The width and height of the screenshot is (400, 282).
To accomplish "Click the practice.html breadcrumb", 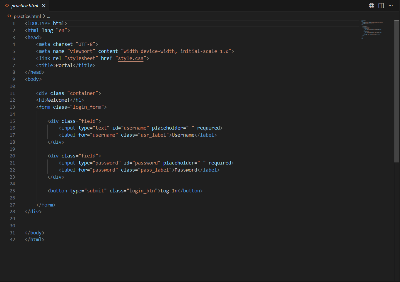I will pyautogui.click(x=27, y=16).
